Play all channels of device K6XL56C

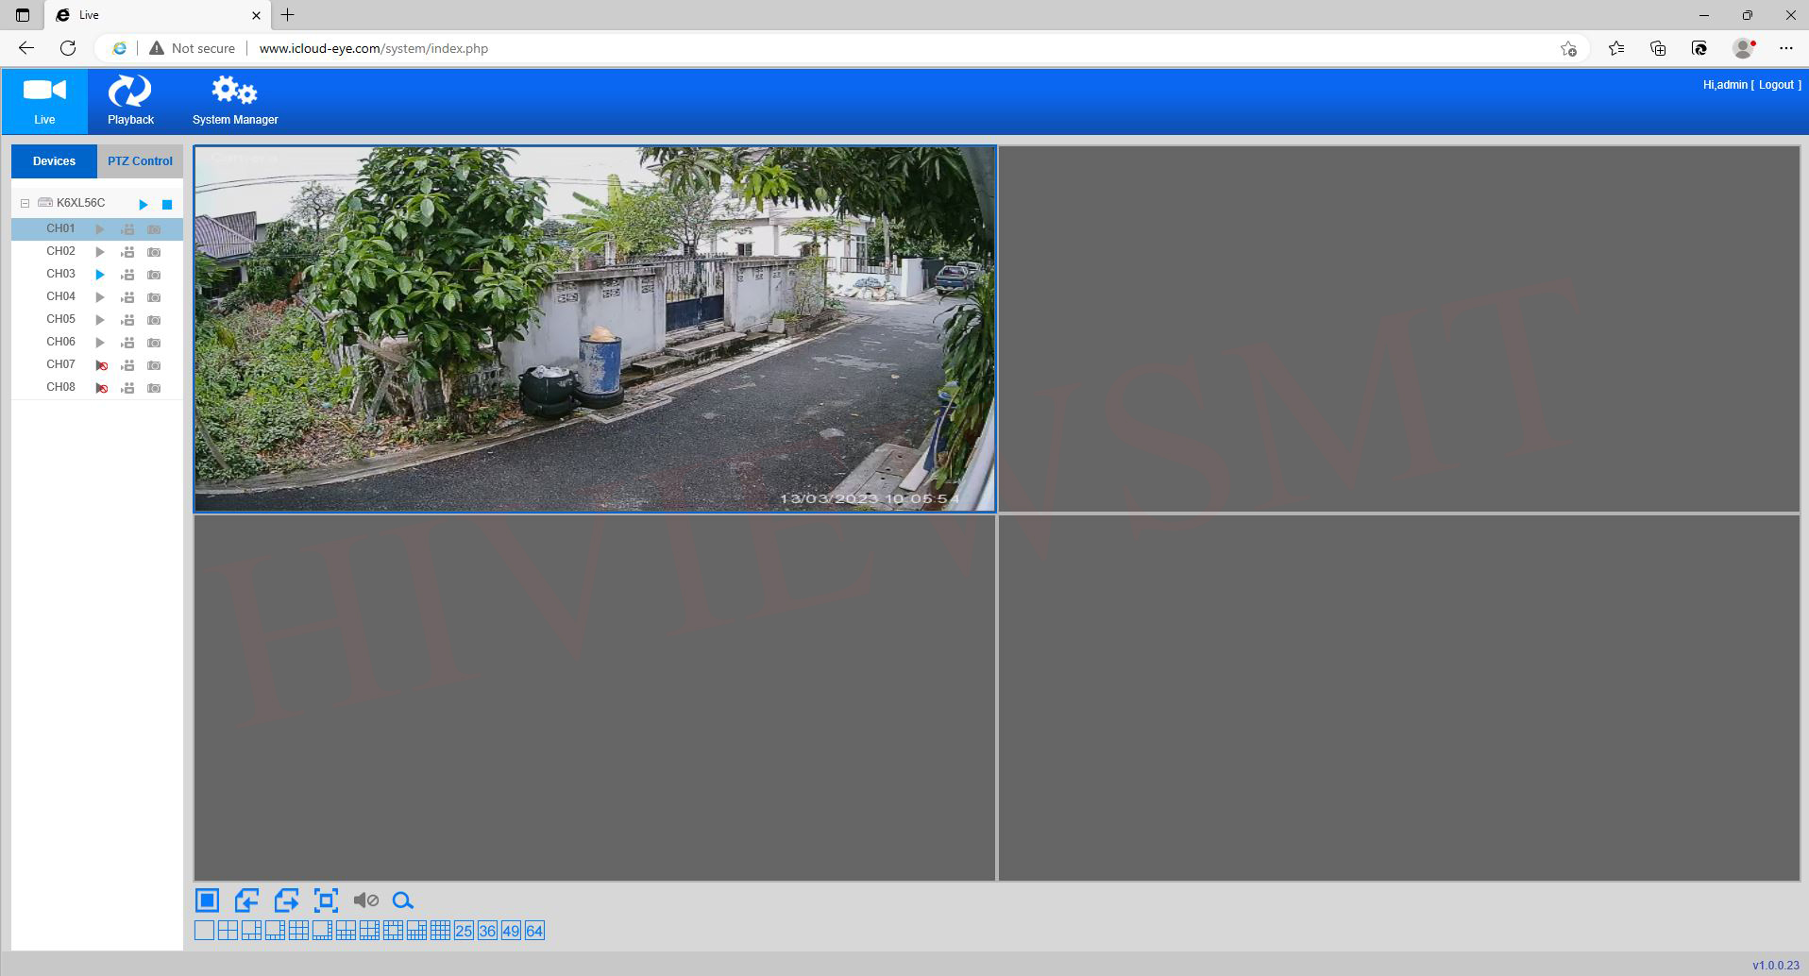(x=144, y=204)
